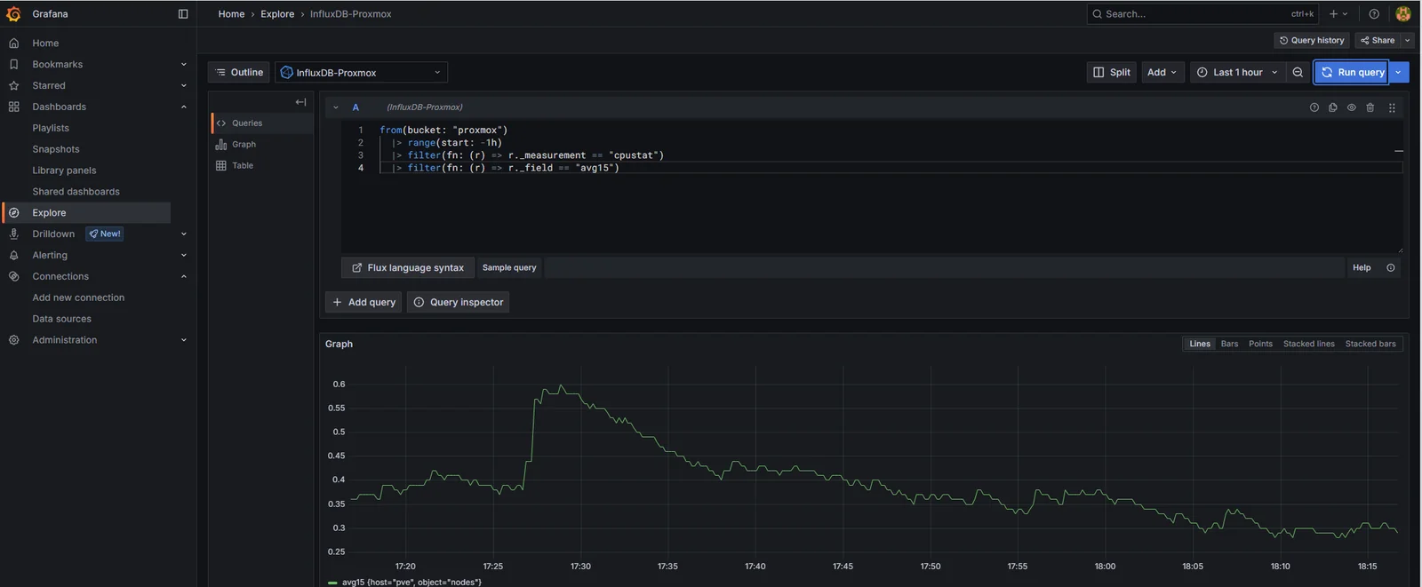
Task: Click the Help button in query editor
Action: click(x=1362, y=267)
